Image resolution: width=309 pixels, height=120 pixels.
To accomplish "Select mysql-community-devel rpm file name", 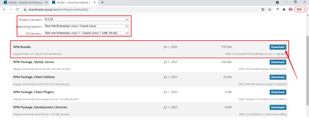I will 41,114.
